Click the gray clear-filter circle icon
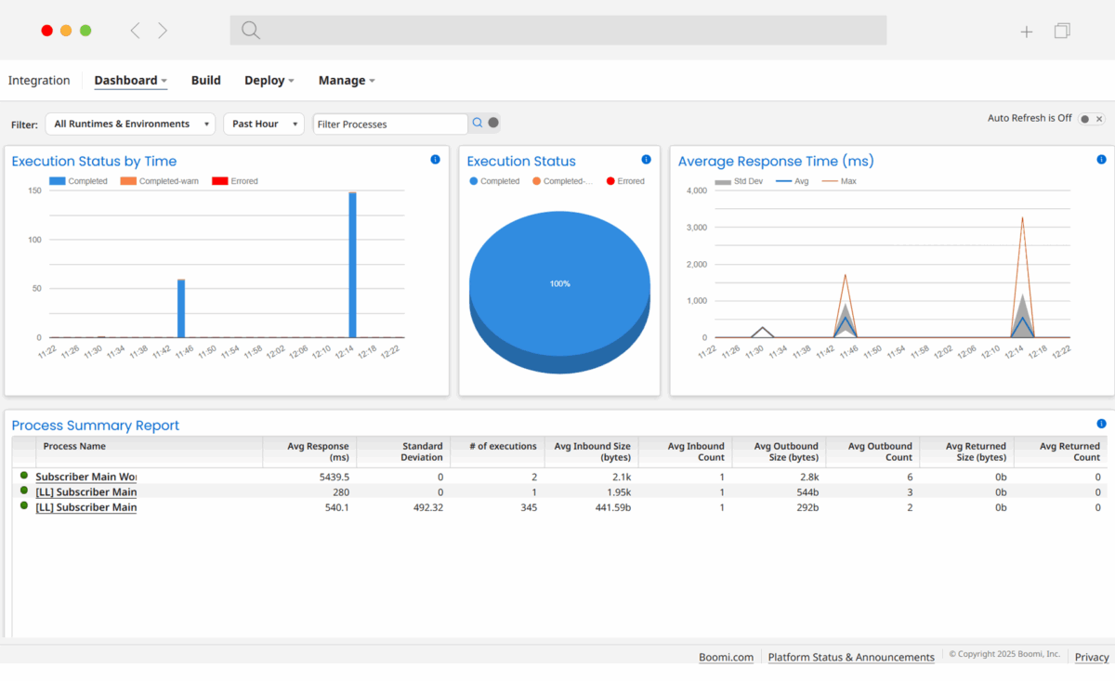 [x=493, y=123]
